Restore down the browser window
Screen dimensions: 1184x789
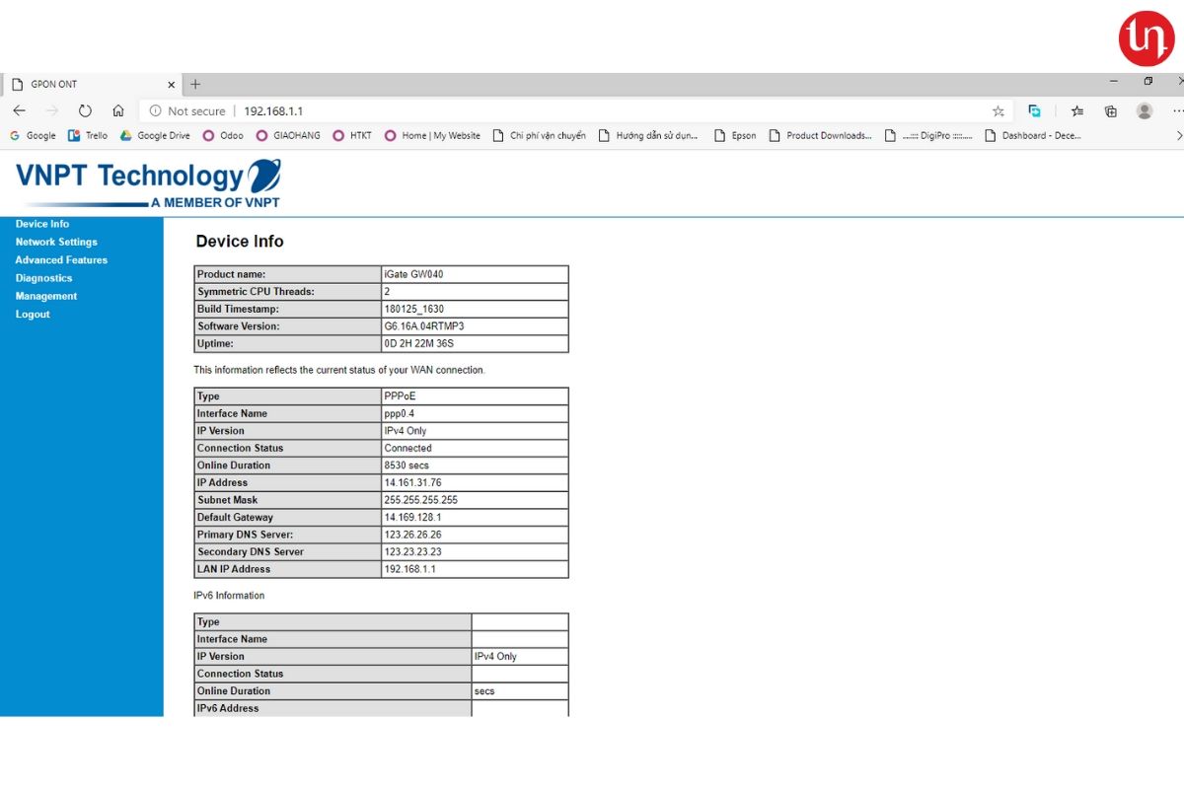1147,81
